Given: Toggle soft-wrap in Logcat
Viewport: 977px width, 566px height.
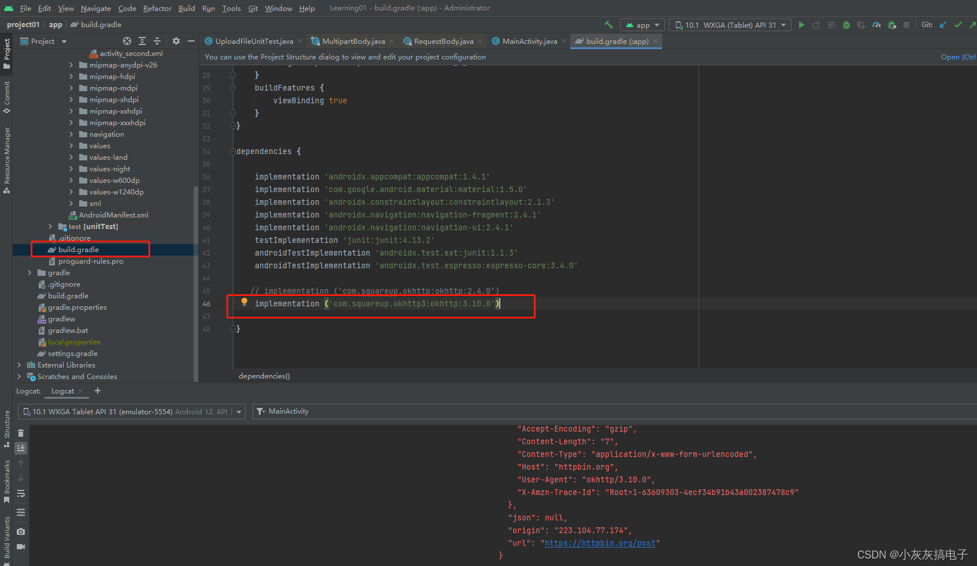Looking at the screenshot, I should pyautogui.click(x=21, y=493).
